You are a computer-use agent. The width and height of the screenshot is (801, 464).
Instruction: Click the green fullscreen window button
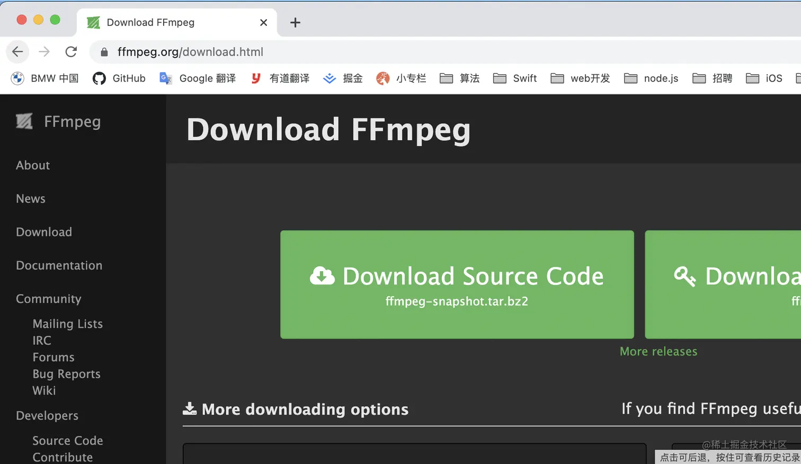(x=55, y=20)
